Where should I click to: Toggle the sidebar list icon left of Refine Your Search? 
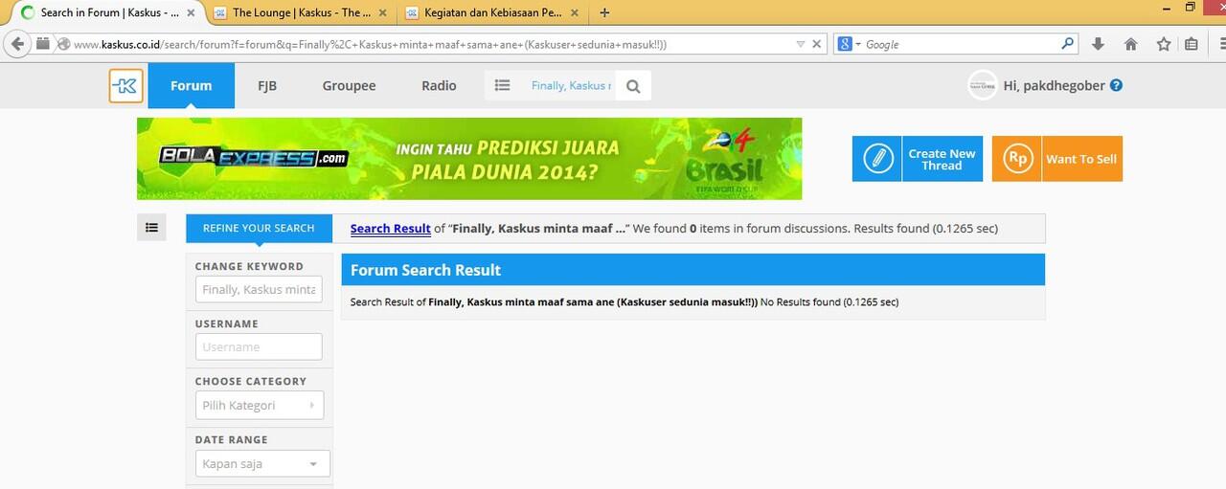pyautogui.click(x=151, y=227)
